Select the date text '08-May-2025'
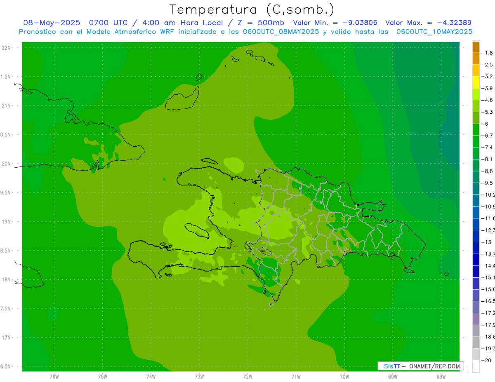 click(x=52, y=23)
